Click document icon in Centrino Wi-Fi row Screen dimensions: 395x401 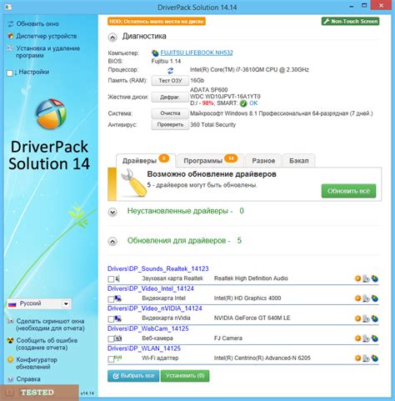[366, 358]
